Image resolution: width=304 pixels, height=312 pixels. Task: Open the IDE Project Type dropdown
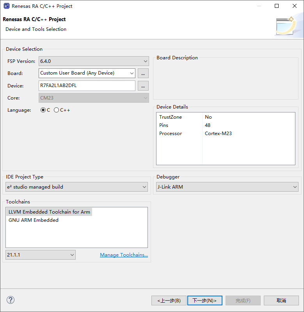pos(76,187)
